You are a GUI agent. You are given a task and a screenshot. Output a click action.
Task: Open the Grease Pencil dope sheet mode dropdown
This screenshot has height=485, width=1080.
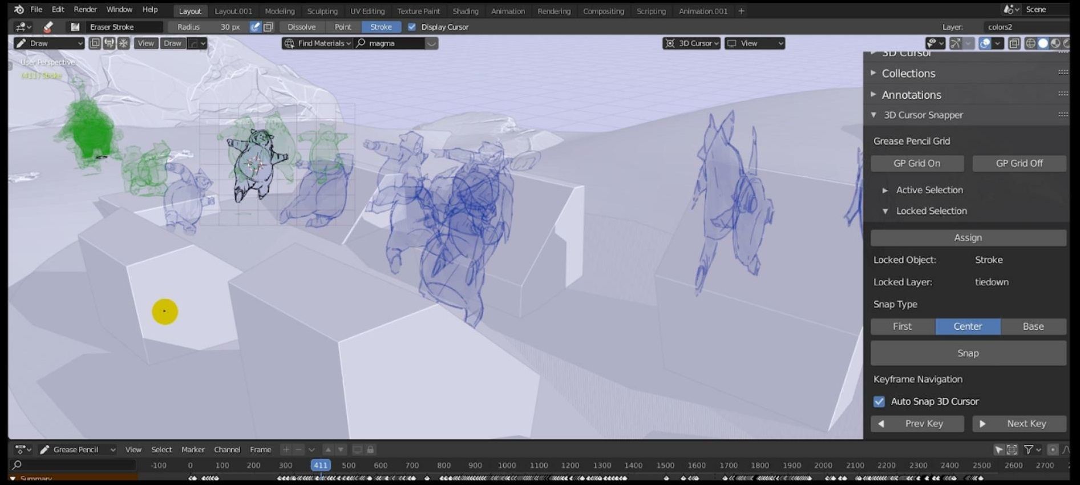pos(78,450)
